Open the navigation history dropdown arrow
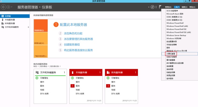The height and width of the screenshot is (107, 198). pyautogui.click(x=12, y=7)
